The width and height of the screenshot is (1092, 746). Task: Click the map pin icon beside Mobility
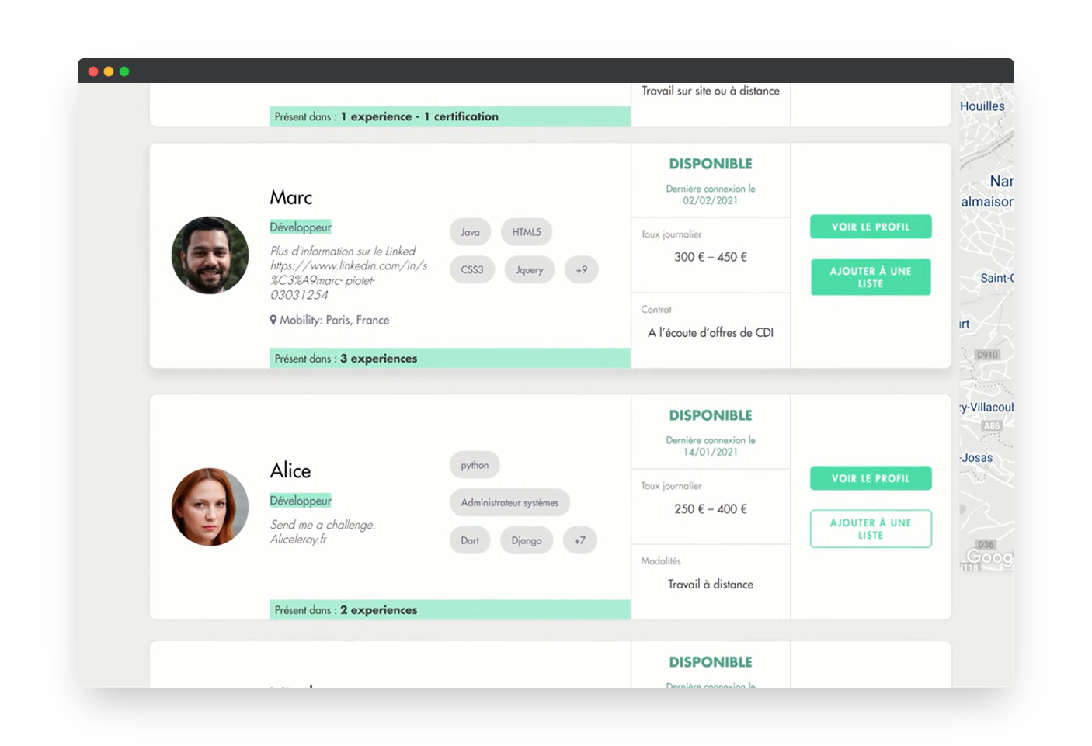[x=273, y=320]
